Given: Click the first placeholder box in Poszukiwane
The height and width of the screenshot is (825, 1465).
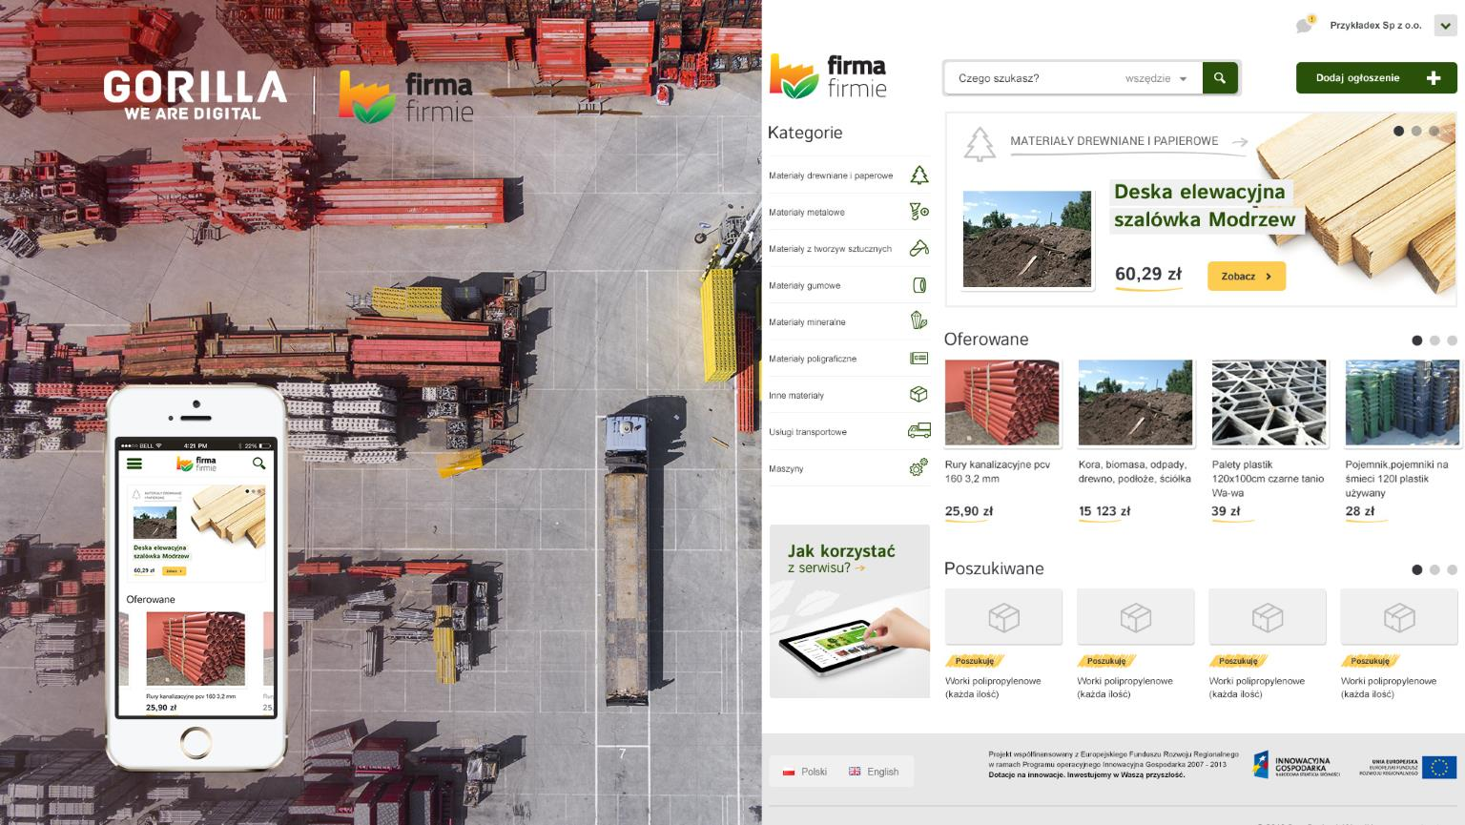Looking at the screenshot, I should pos(1003,617).
